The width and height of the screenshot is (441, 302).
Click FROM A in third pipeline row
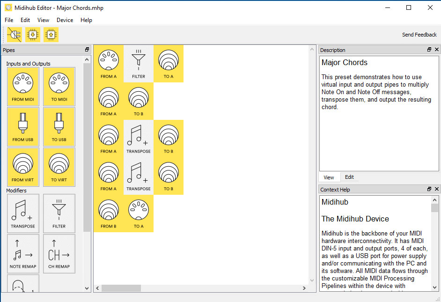[109, 139]
